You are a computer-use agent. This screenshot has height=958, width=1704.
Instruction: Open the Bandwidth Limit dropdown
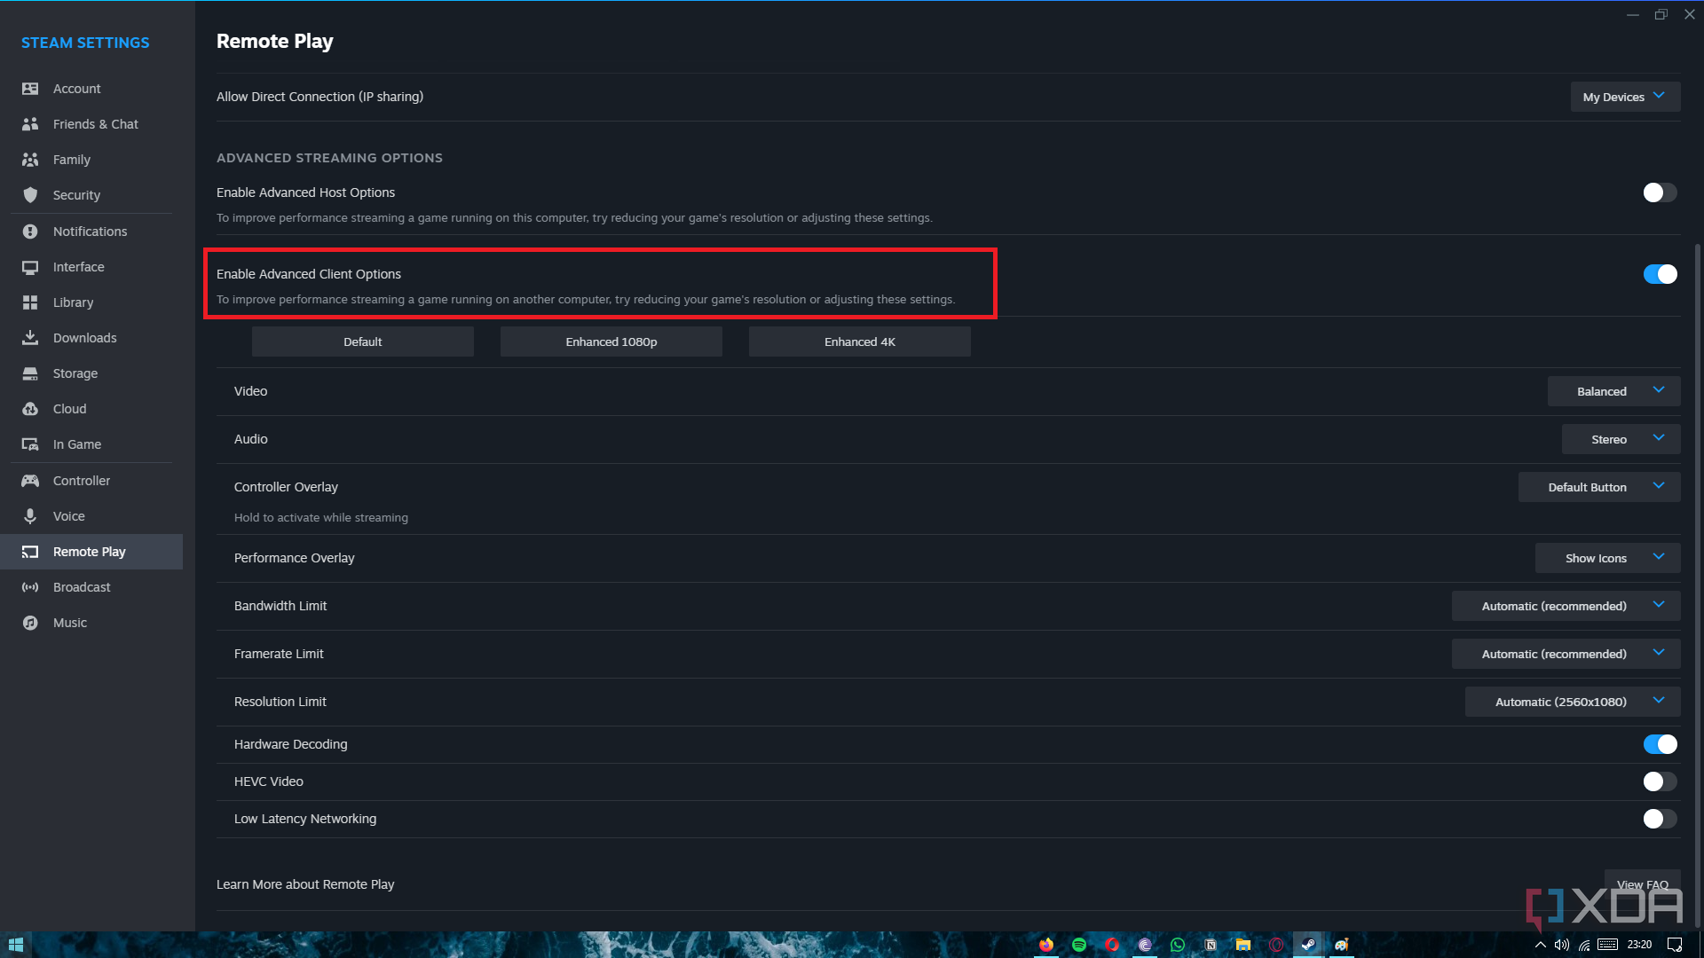pos(1566,606)
